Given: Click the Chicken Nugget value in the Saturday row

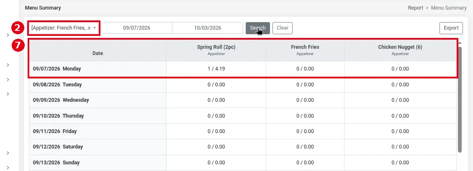Looking at the screenshot, I should 400,147.
